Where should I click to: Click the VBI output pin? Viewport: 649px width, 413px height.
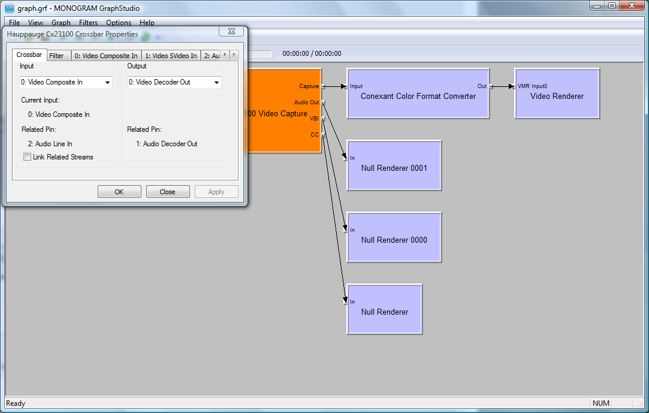click(x=323, y=118)
